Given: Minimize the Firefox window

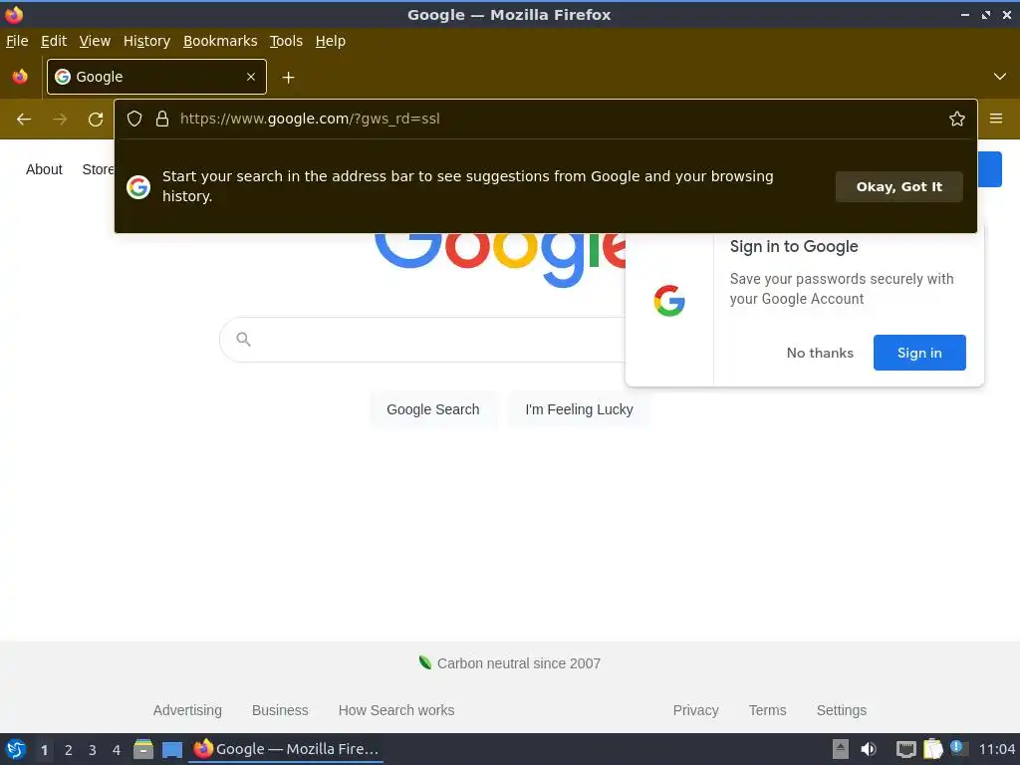Looking at the screenshot, I should coord(964,15).
